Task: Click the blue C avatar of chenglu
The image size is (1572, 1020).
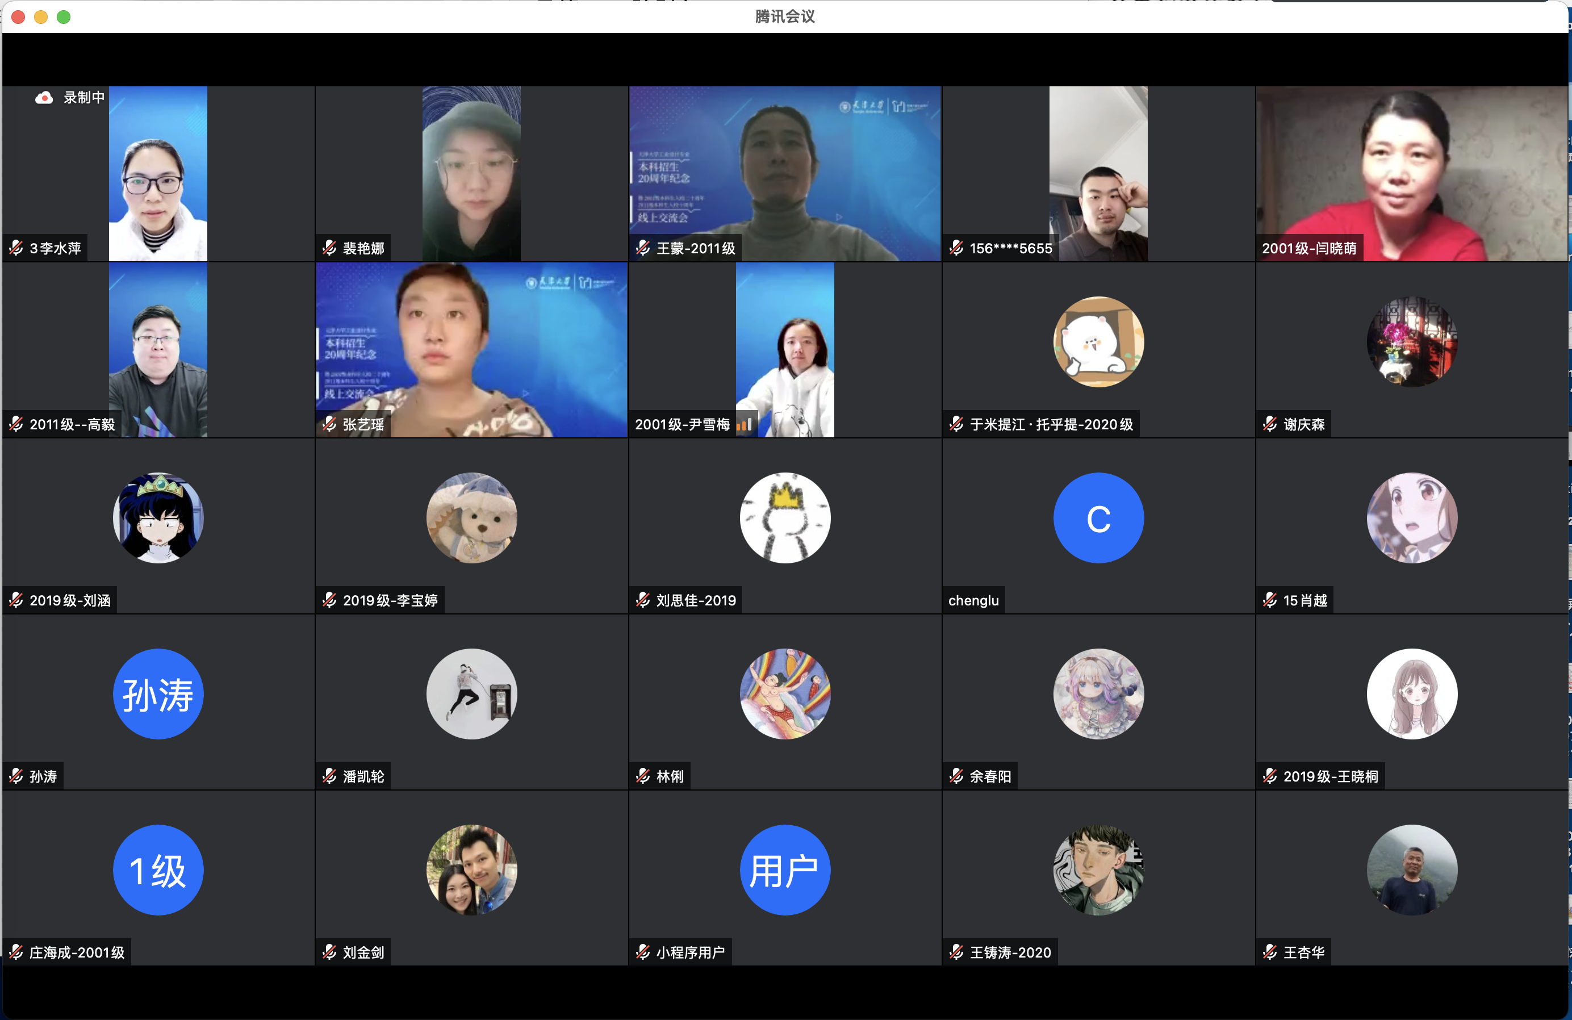Action: tap(1098, 518)
